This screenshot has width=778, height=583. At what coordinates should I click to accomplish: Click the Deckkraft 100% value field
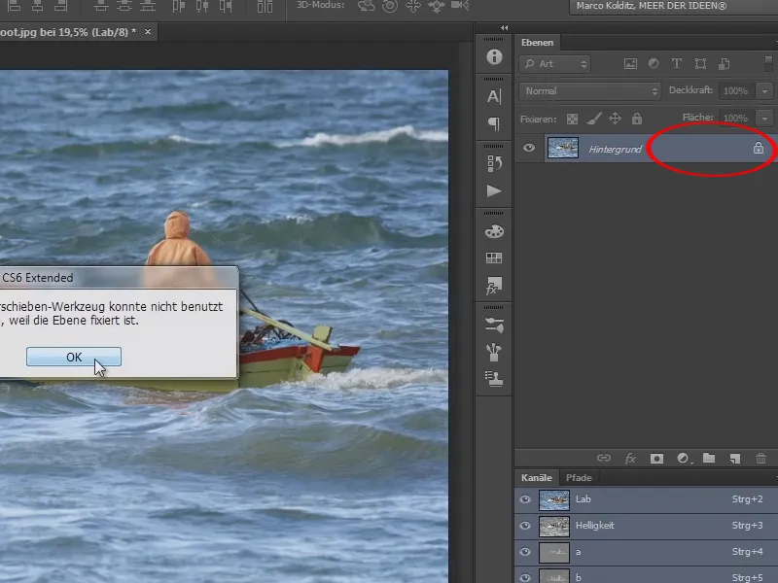tap(736, 91)
